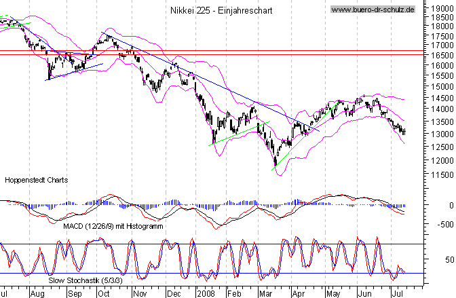Click the 18000 price axis label

click(442, 26)
